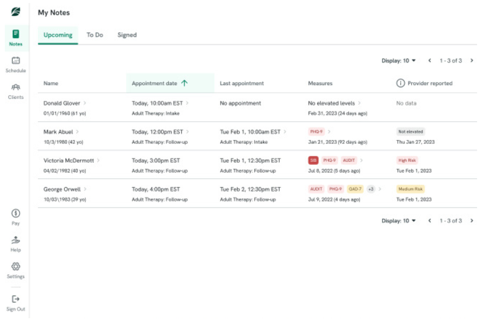Sort by the Name column header
Screen dimensions: 482x321
pyautogui.click(x=51, y=83)
